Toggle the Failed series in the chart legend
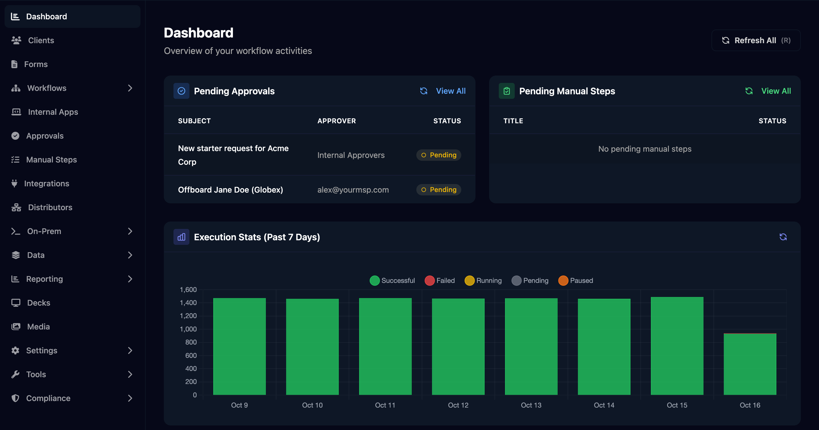Screen dimensions: 819x430 pos(440,280)
